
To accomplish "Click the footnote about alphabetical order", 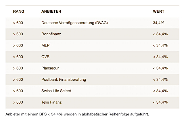I will click(77, 114).
